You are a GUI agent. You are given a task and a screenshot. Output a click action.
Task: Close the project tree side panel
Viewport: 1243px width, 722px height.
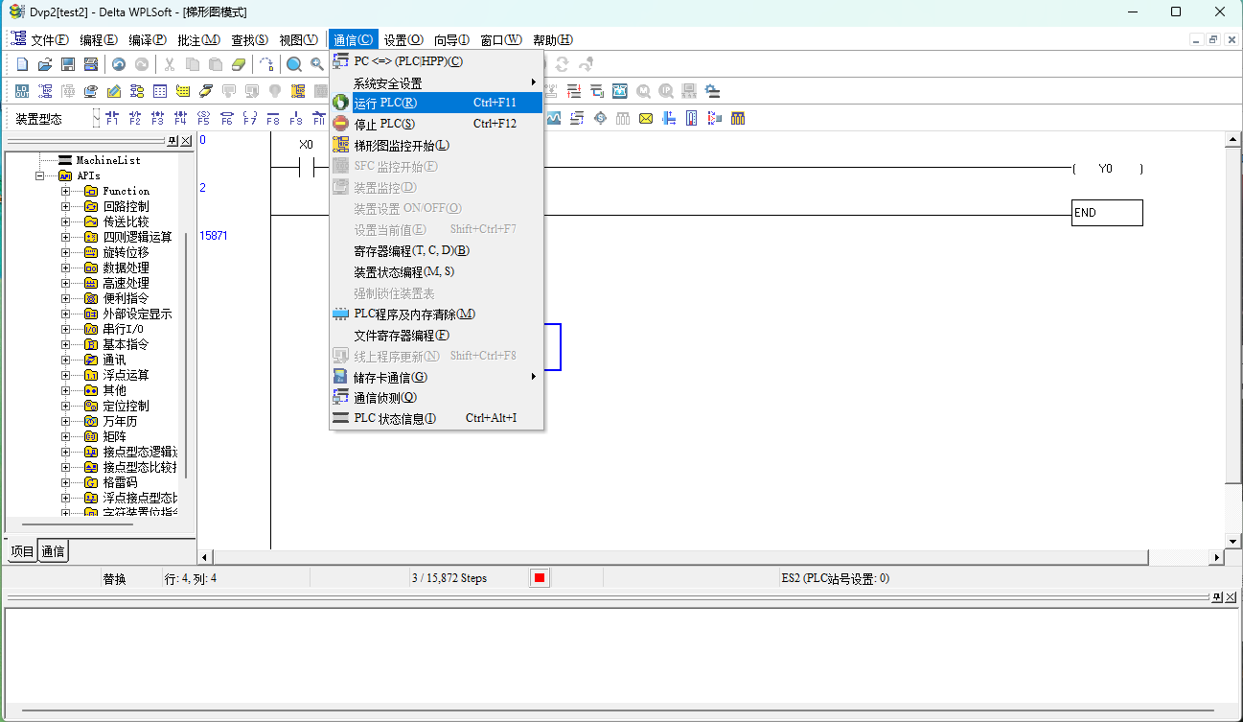[x=186, y=141]
